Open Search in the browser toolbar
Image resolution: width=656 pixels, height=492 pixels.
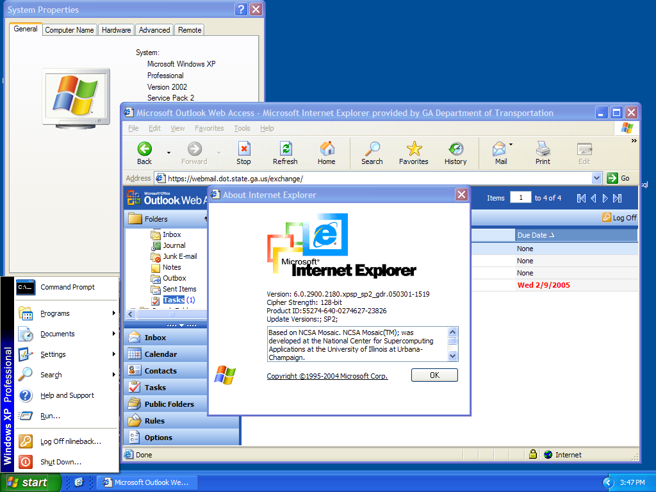tap(372, 153)
